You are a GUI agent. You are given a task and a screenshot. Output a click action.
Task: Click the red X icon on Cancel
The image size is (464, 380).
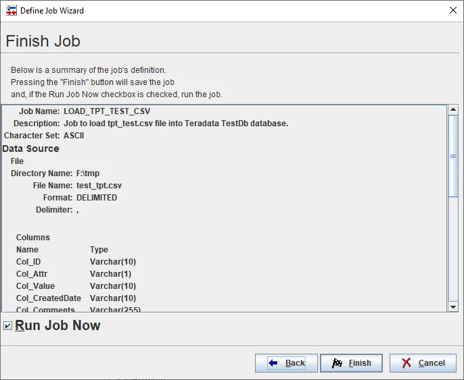tap(407, 363)
